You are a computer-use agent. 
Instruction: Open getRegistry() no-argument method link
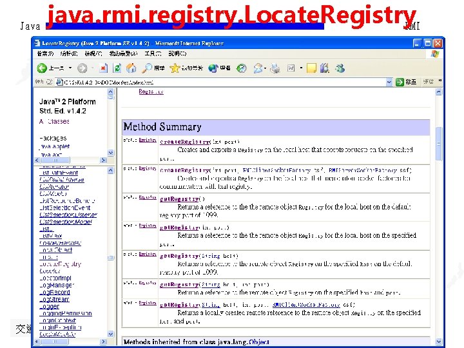179,199
